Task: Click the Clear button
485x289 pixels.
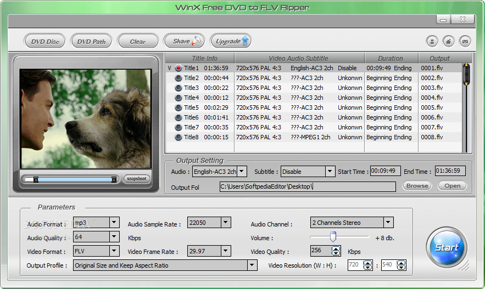Action: 138,41
